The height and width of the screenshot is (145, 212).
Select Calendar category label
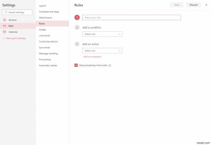tap(13, 32)
